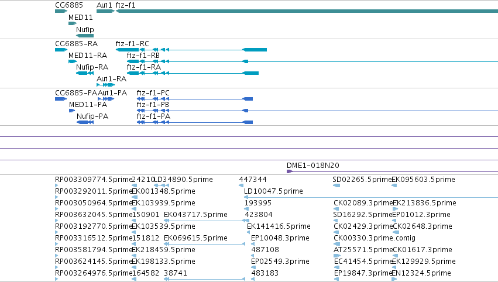This screenshot has width=498, height=282.
Task: Select the MED11 gene label
Action: pos(81,18)
